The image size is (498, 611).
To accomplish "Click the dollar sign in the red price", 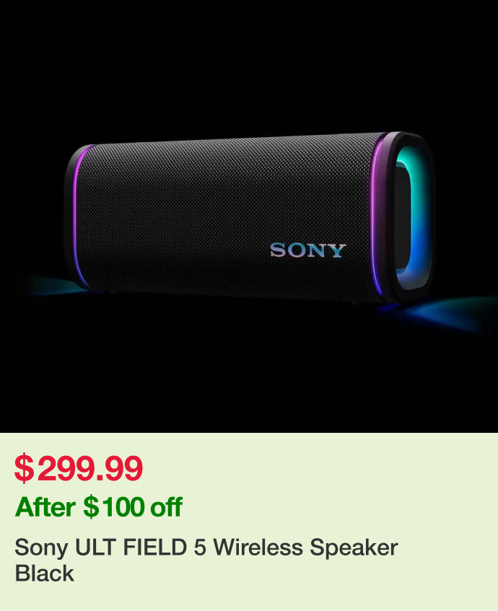I will (x=24, y=467).
